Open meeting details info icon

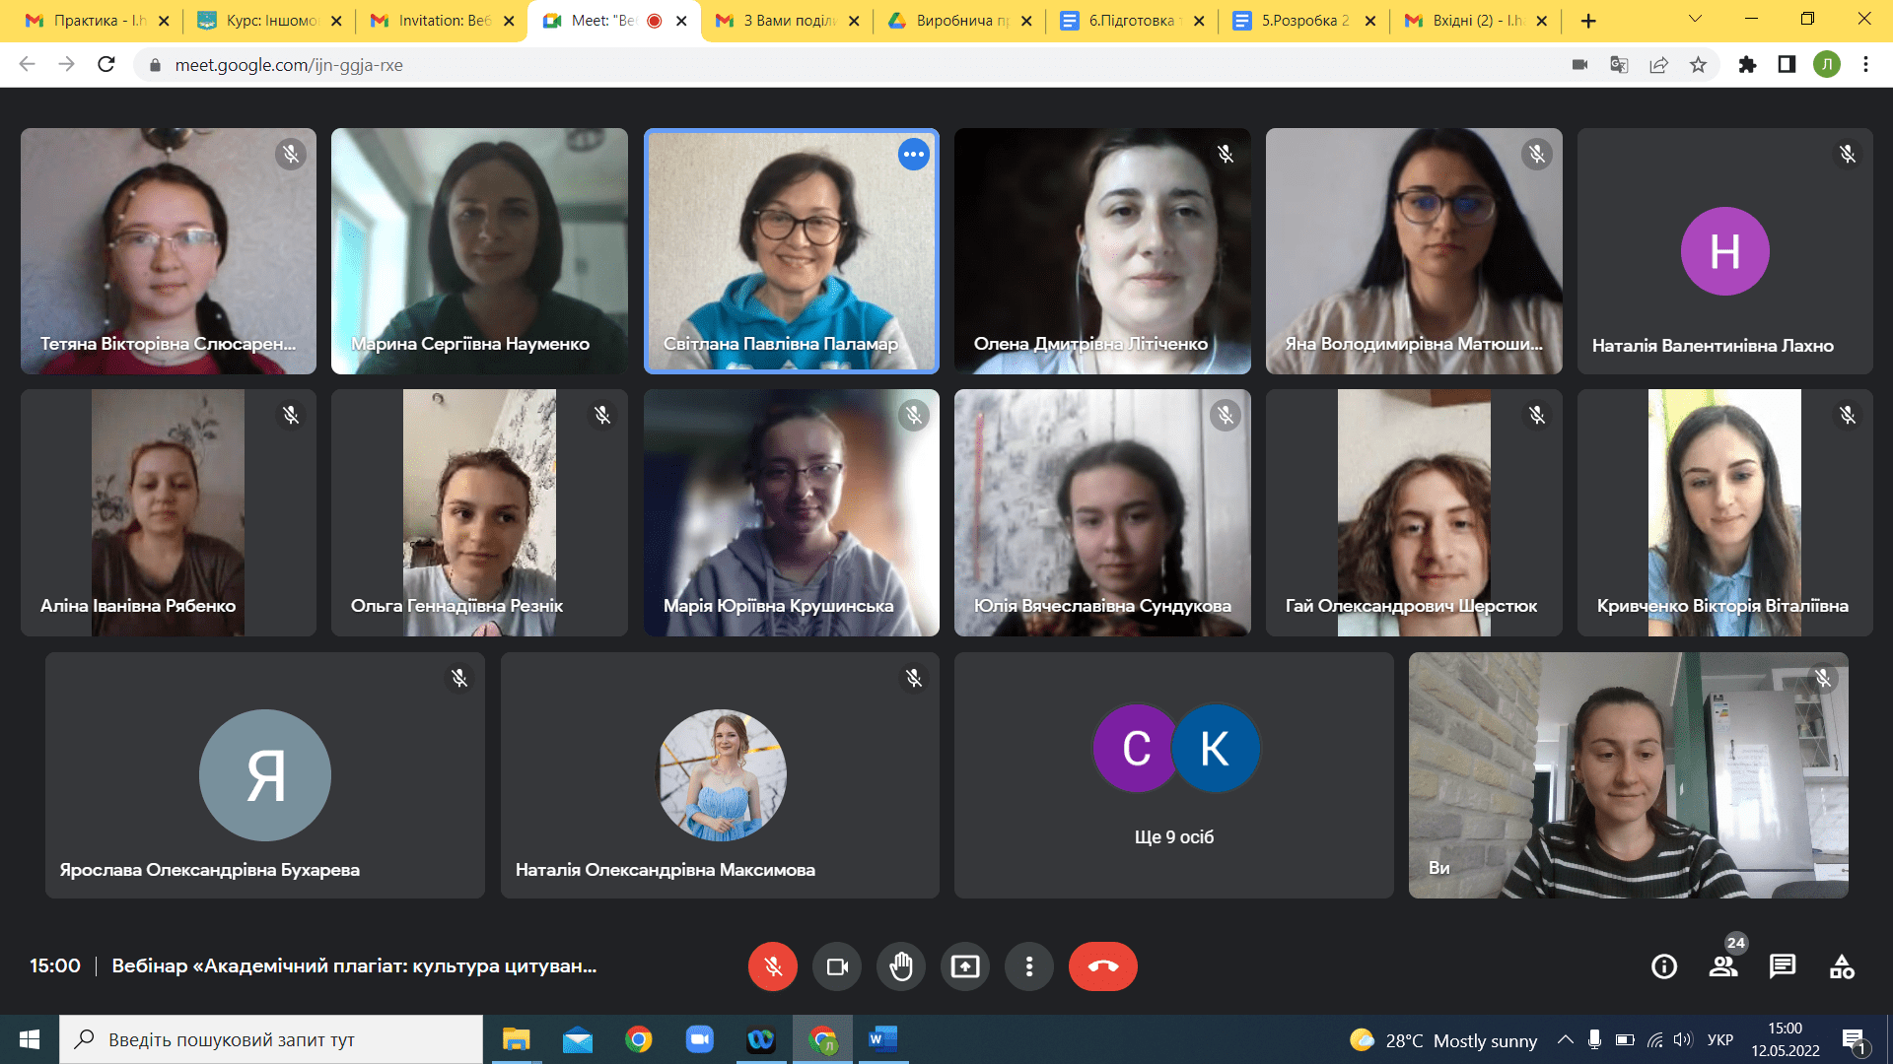1663,966
